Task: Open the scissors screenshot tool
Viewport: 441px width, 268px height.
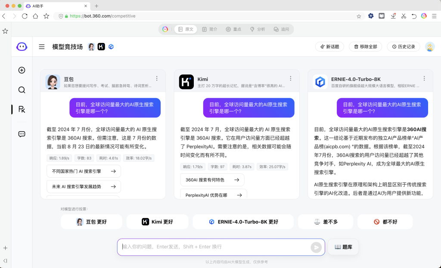Action: tap(404, 16)
